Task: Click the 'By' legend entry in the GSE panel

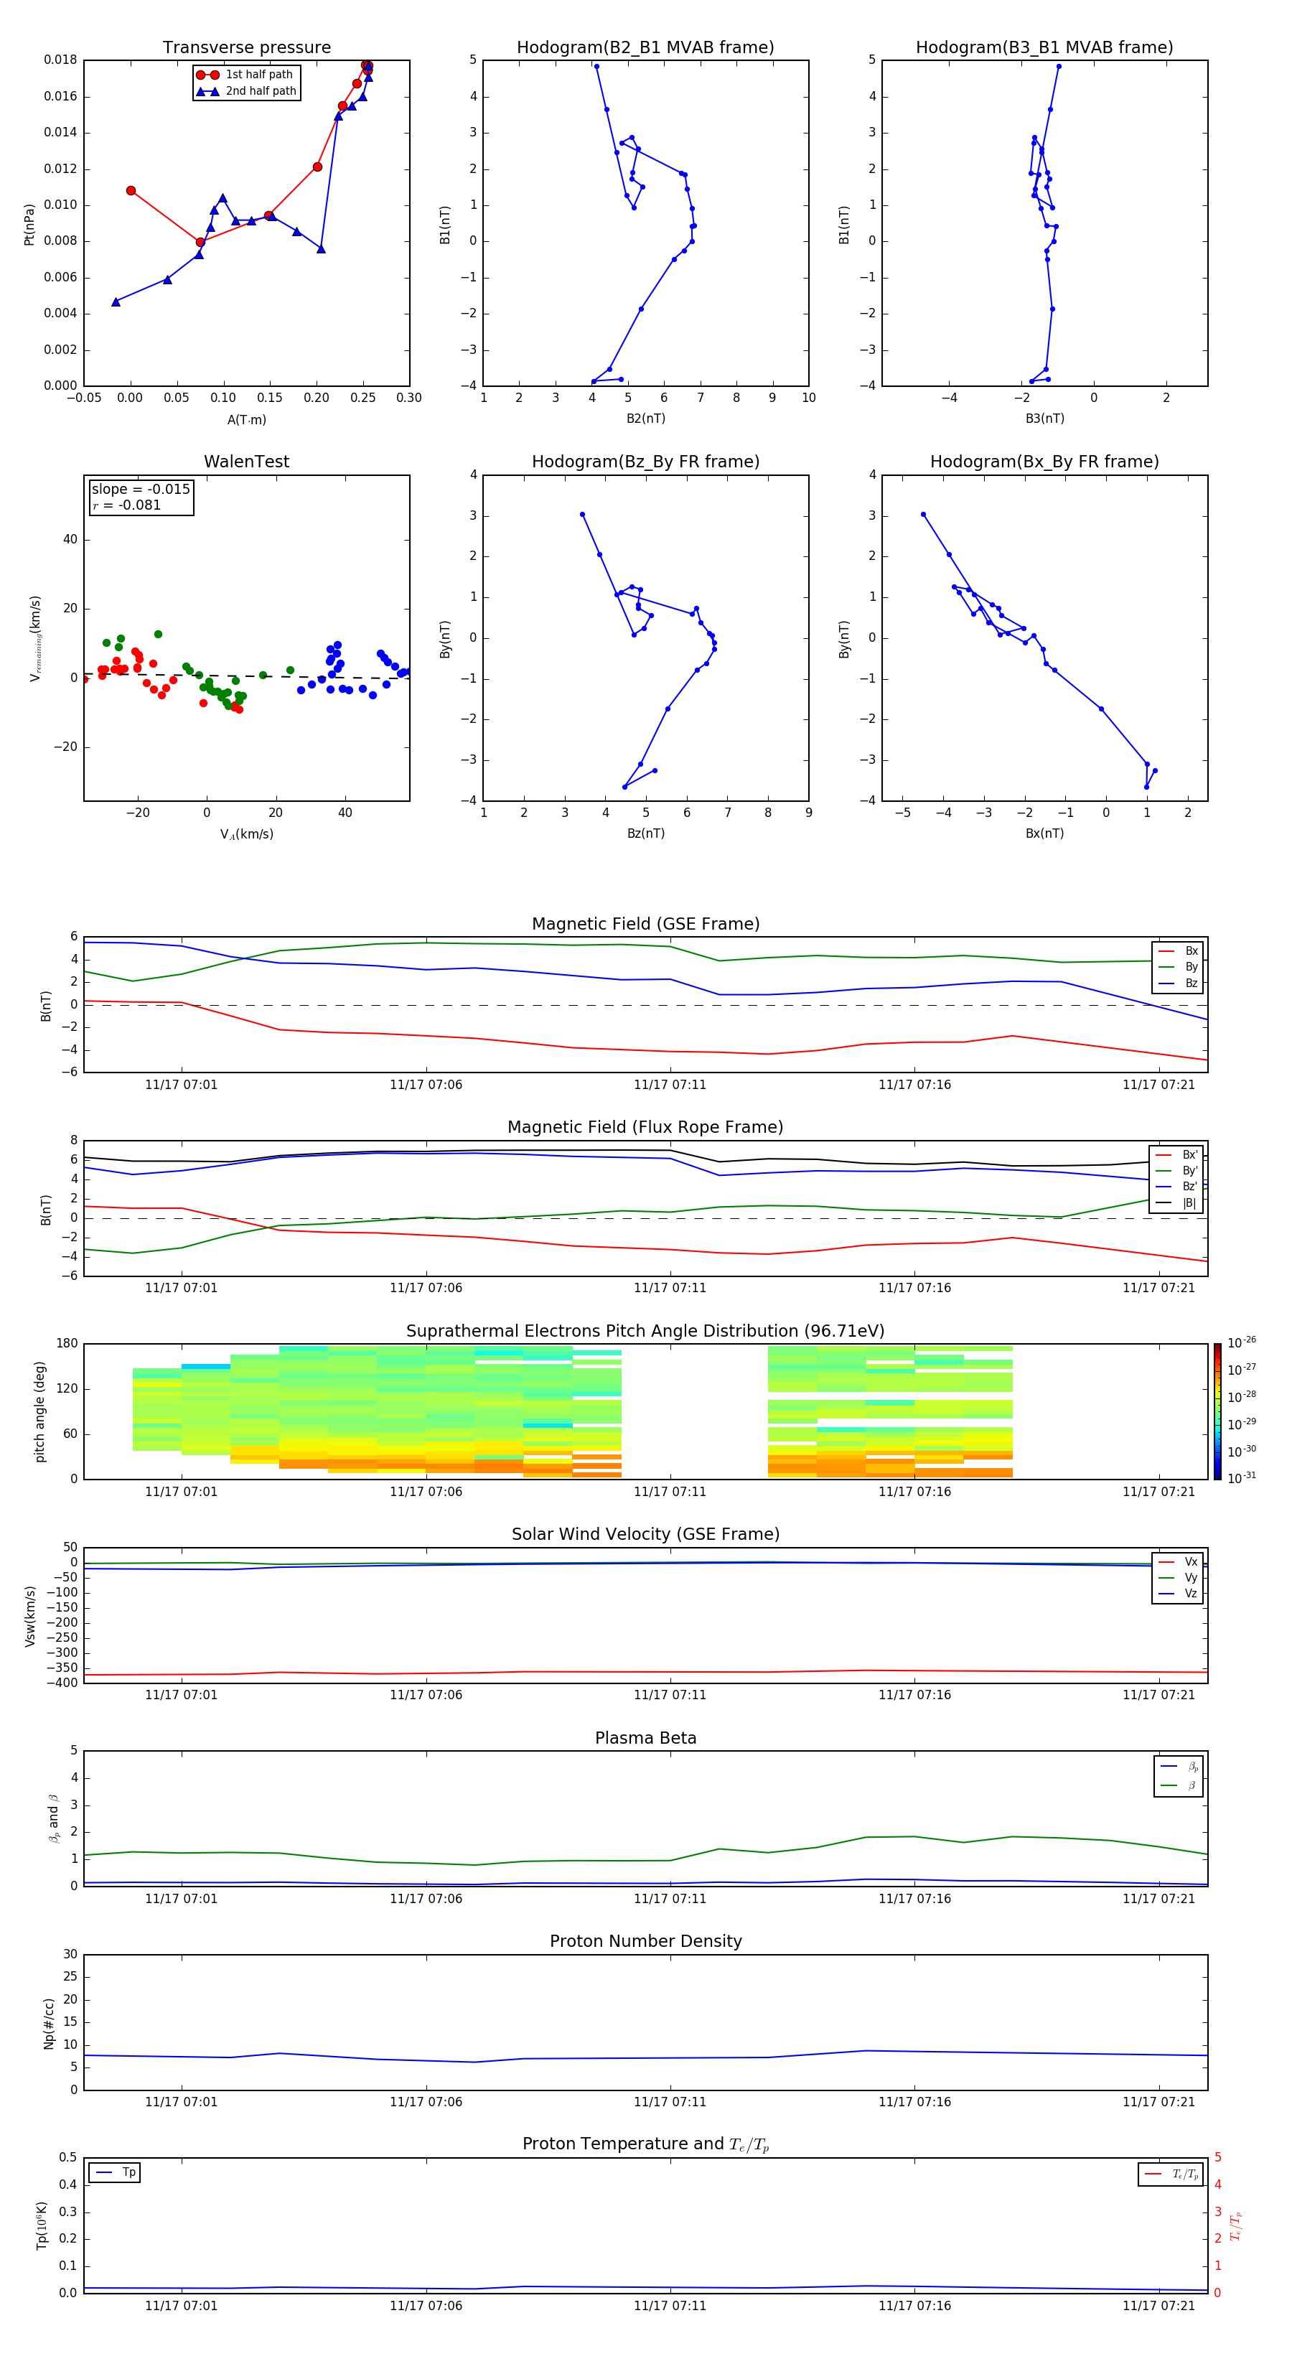Action: pyautogui.click(x=1178, y=966)
